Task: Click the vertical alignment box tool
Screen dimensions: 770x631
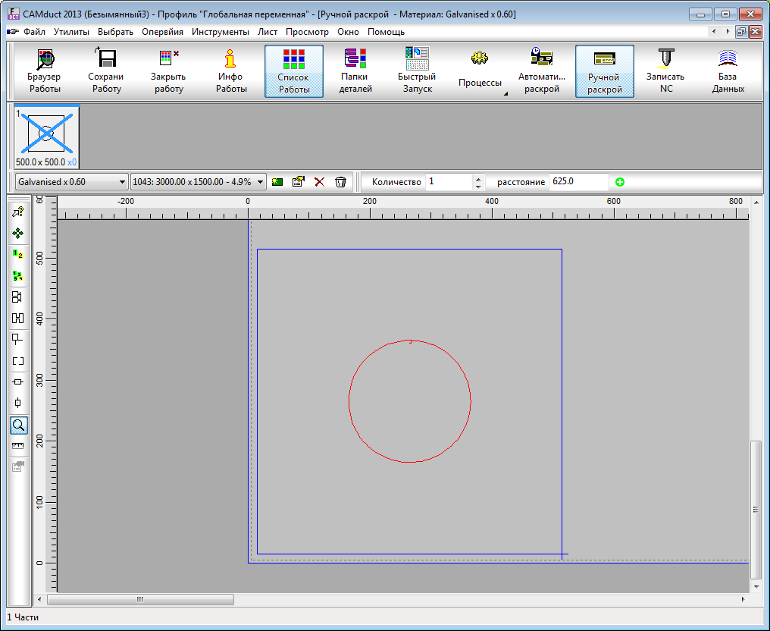Action: pos(18,403)
